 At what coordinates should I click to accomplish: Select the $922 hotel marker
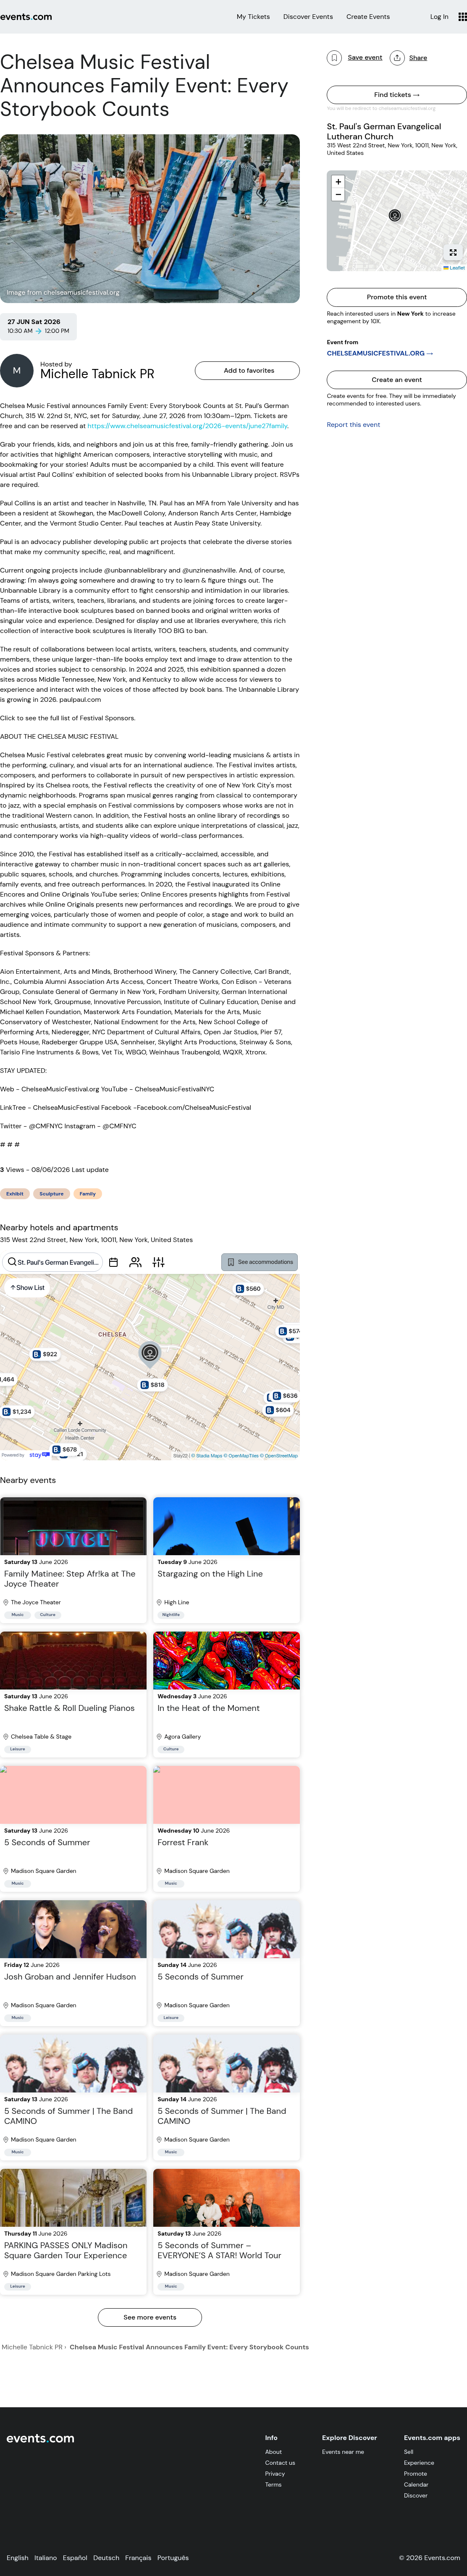point(45,1354)
